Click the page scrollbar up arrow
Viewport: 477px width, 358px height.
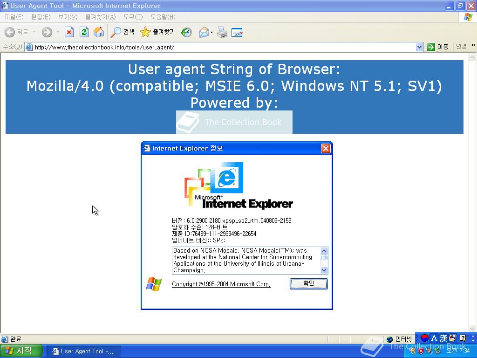472,57
